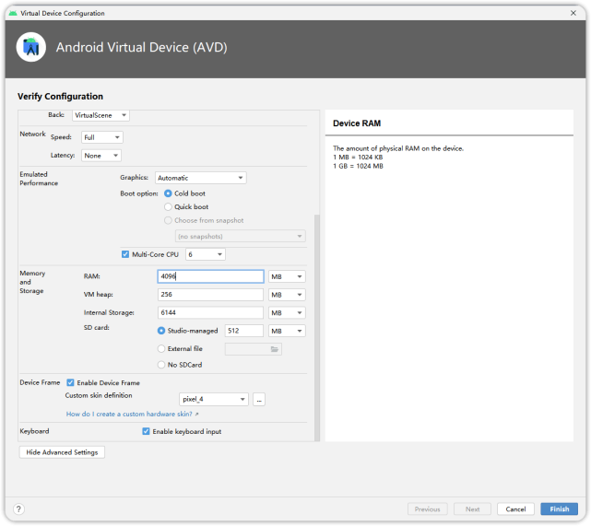Click the Android Virtual Device logo icon
The width and height of the screenshot is (591, 526).
coord(31,47)
